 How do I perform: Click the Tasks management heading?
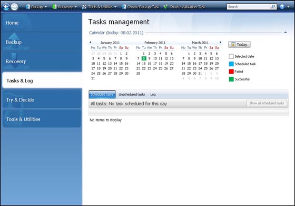[x=119, y=22]
